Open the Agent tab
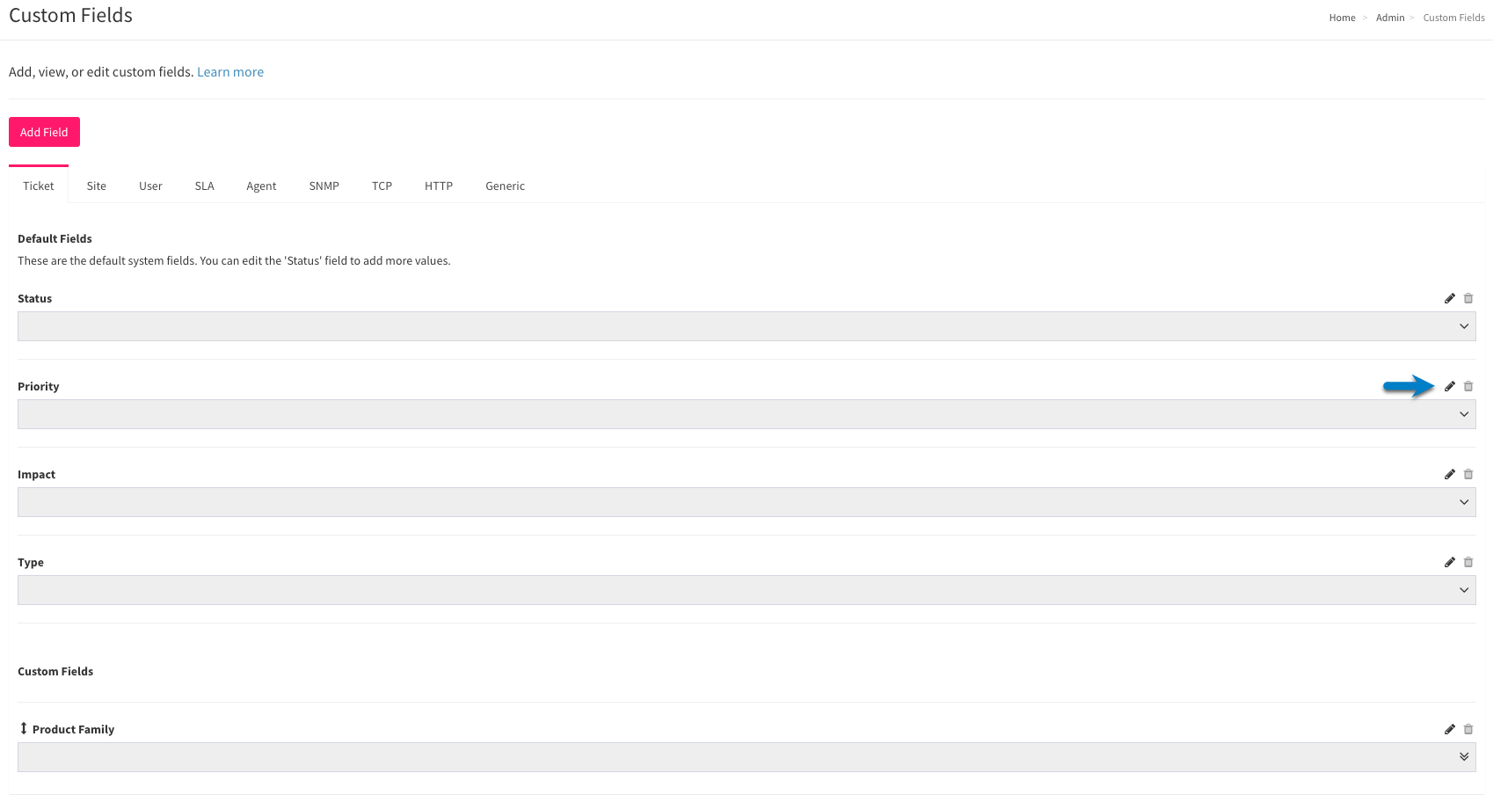 pyautogui.click(x=261, y=186)
